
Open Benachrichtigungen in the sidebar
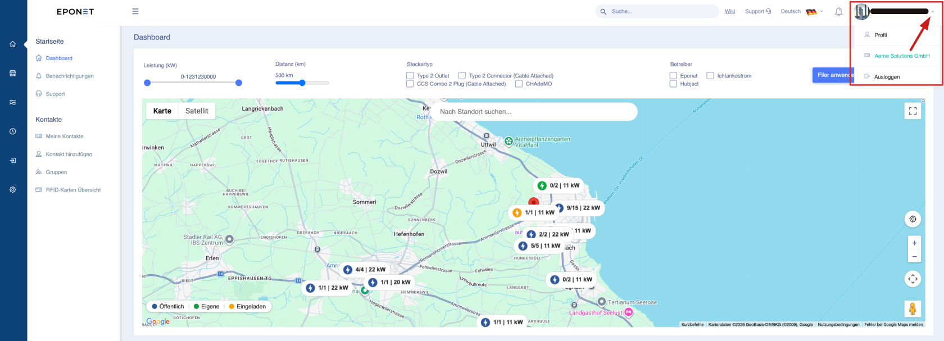tap(70, 76)
